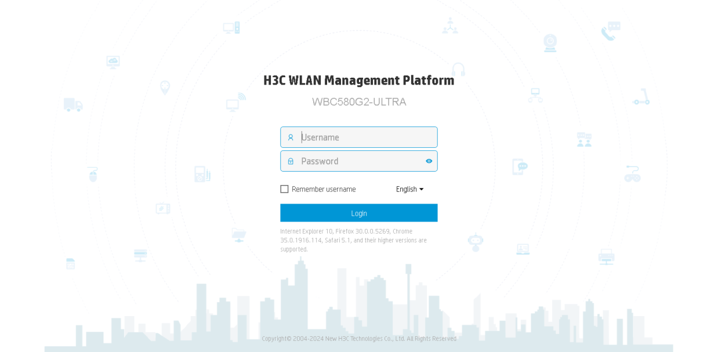Click the delivery truck background icon
This screenshot has width=718, height=352.
[x=73, y=105]
